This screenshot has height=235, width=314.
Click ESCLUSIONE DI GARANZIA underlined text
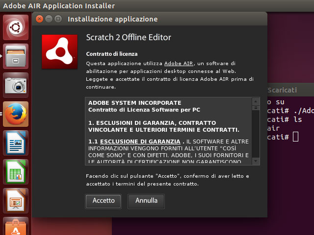click(140, 141)
